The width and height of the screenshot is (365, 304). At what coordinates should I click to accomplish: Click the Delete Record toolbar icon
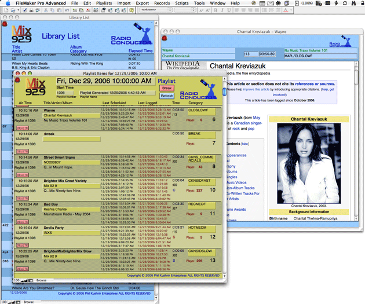pyautogui.click(x=89, y=10)
